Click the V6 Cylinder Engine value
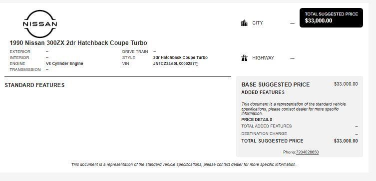Image resolution: width=376 pixels, height=181 pixels. (x=64, y=63)
